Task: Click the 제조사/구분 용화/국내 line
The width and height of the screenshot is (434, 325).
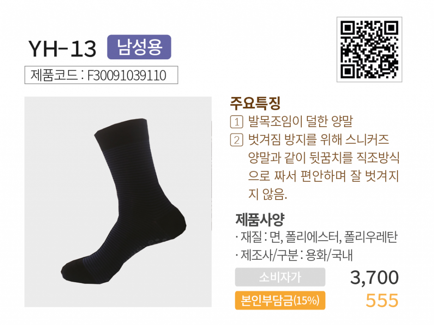Action: 294,255
